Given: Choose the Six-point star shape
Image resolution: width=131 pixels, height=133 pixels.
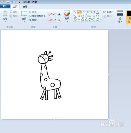Looking at the screenshot, I should click(86, 20).
